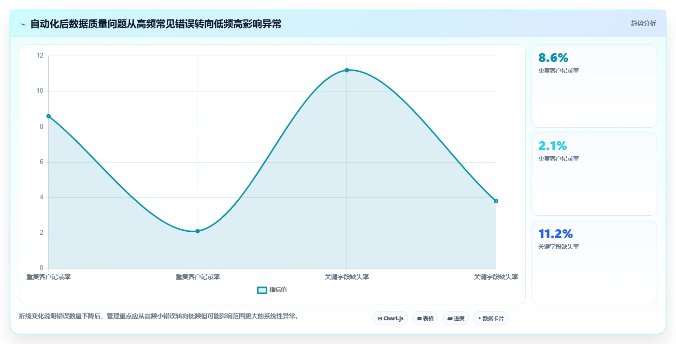Click the 重复客户记录率 label under 8.6%
676x344 pixels.
coord(559,71)
